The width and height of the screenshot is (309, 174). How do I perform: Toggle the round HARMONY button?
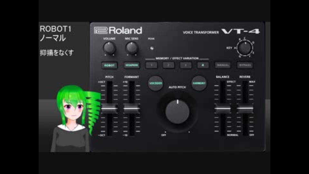coord(199,83)
